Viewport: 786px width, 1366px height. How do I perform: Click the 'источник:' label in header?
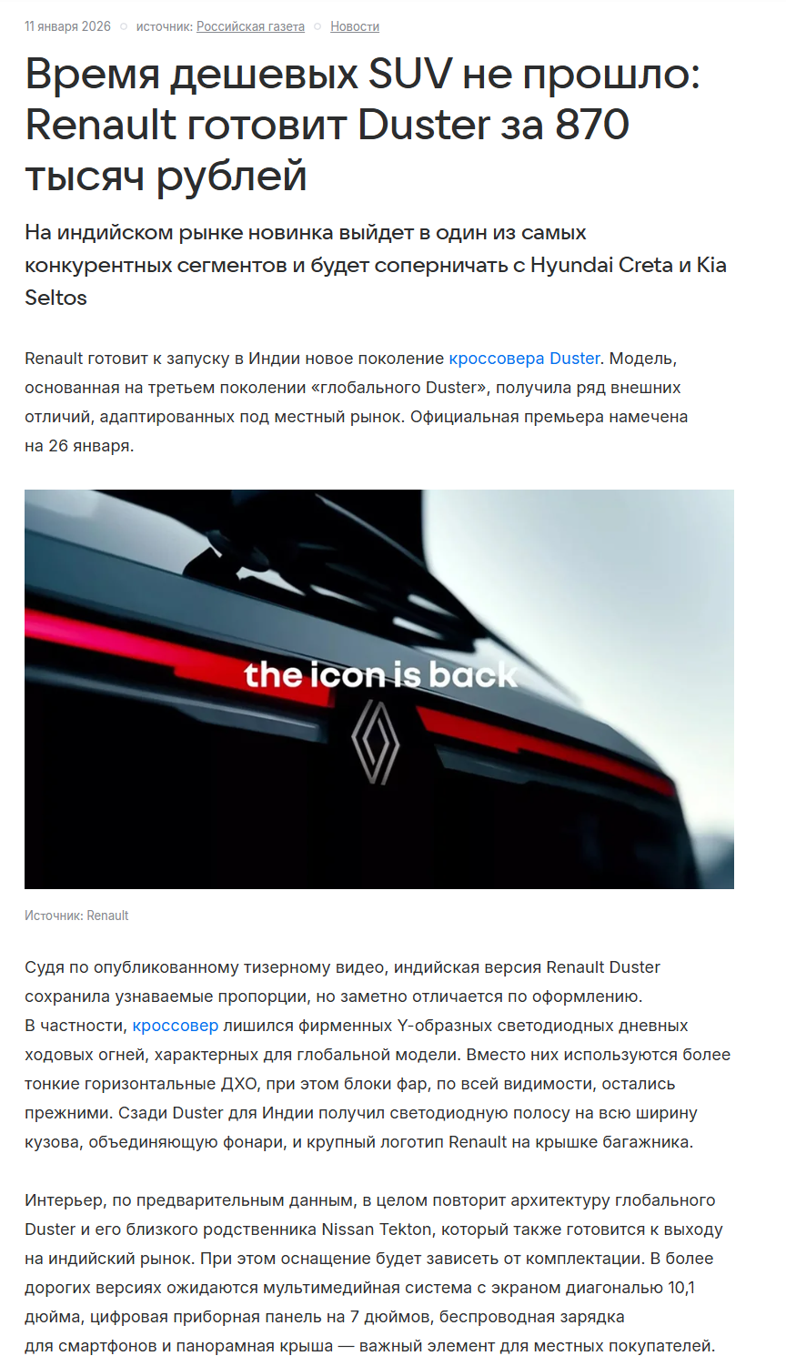click(x=165, y=26)
